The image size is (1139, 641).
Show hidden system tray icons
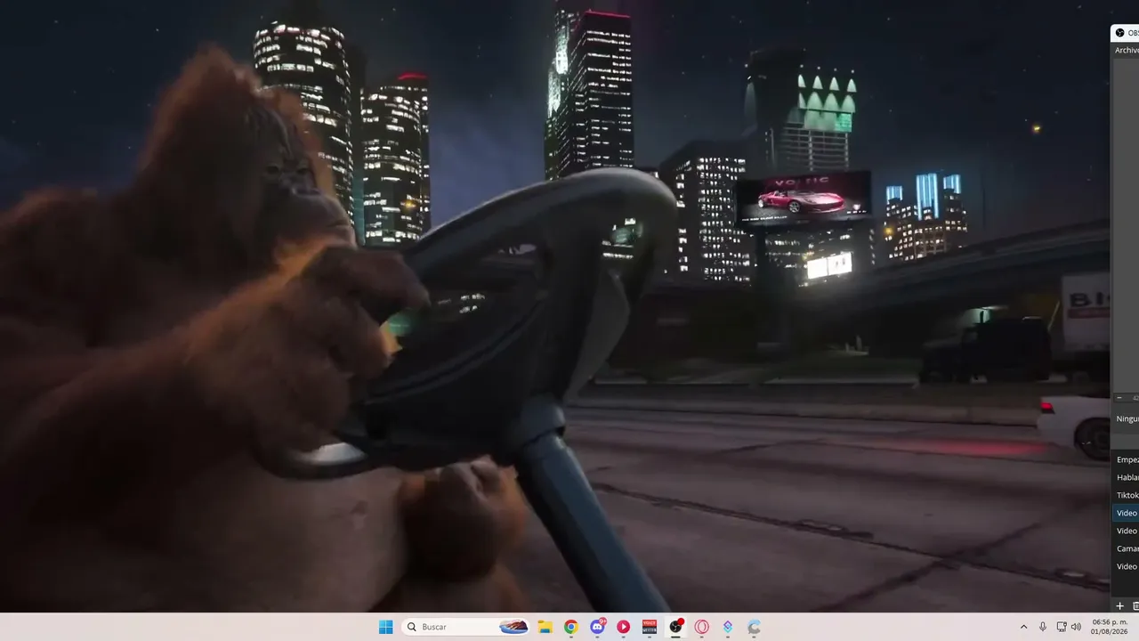pyautogui.click(x=1023, y=627)
